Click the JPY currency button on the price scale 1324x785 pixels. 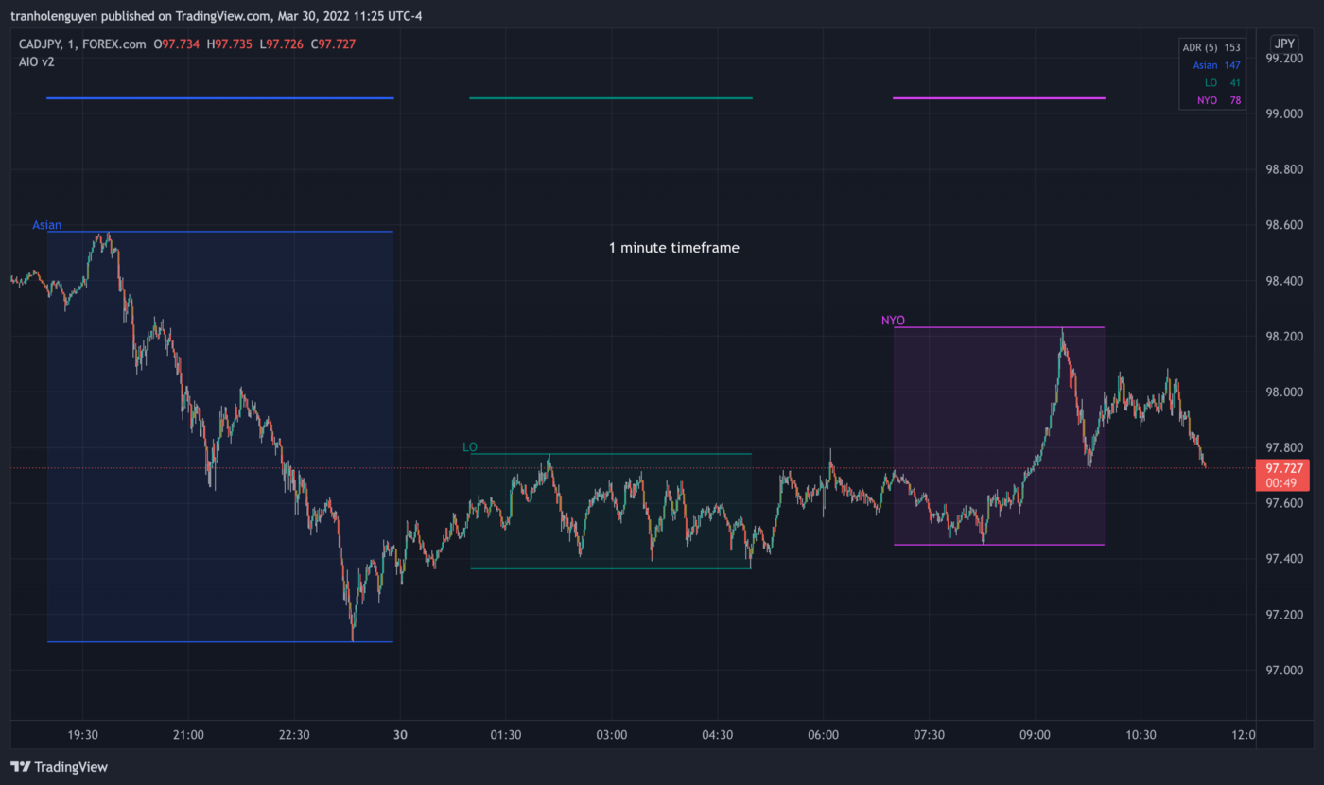(x=1284, y=43)
